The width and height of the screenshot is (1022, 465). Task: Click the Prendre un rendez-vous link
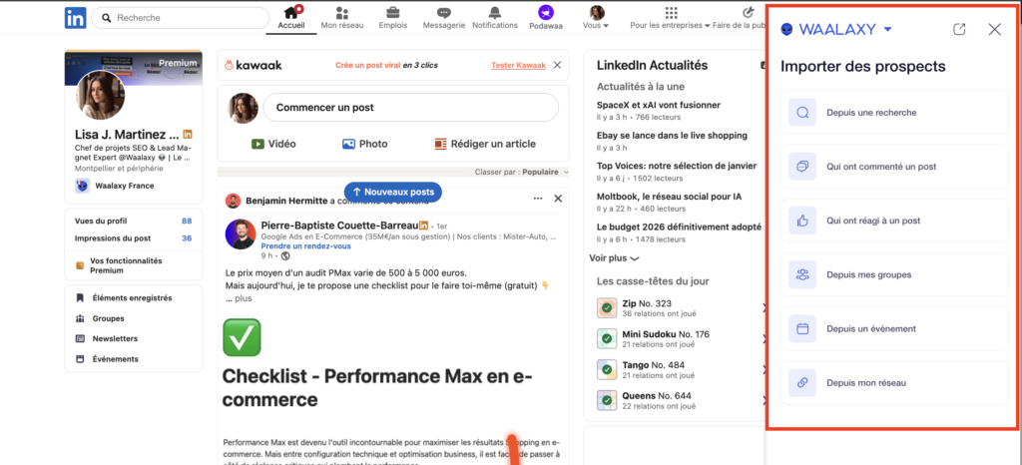[x=305, y=246]
